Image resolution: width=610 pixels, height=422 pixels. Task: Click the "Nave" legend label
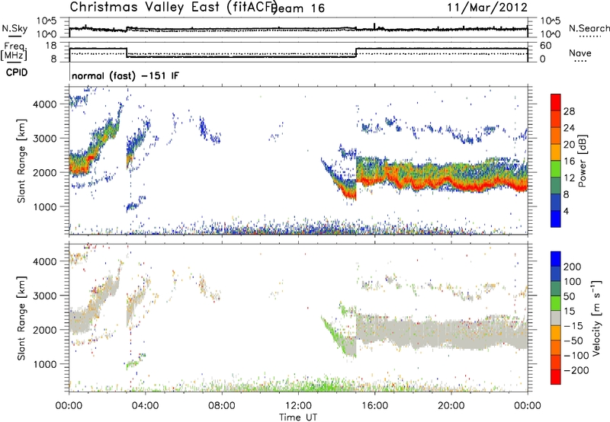pyautogui.click(x=579, y=53)
